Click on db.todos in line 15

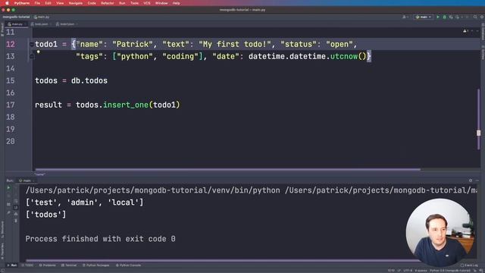click(x=89, y=80)
